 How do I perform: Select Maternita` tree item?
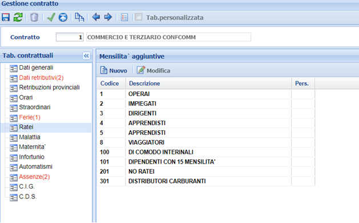pyautogui.click(x=33, y=147)
